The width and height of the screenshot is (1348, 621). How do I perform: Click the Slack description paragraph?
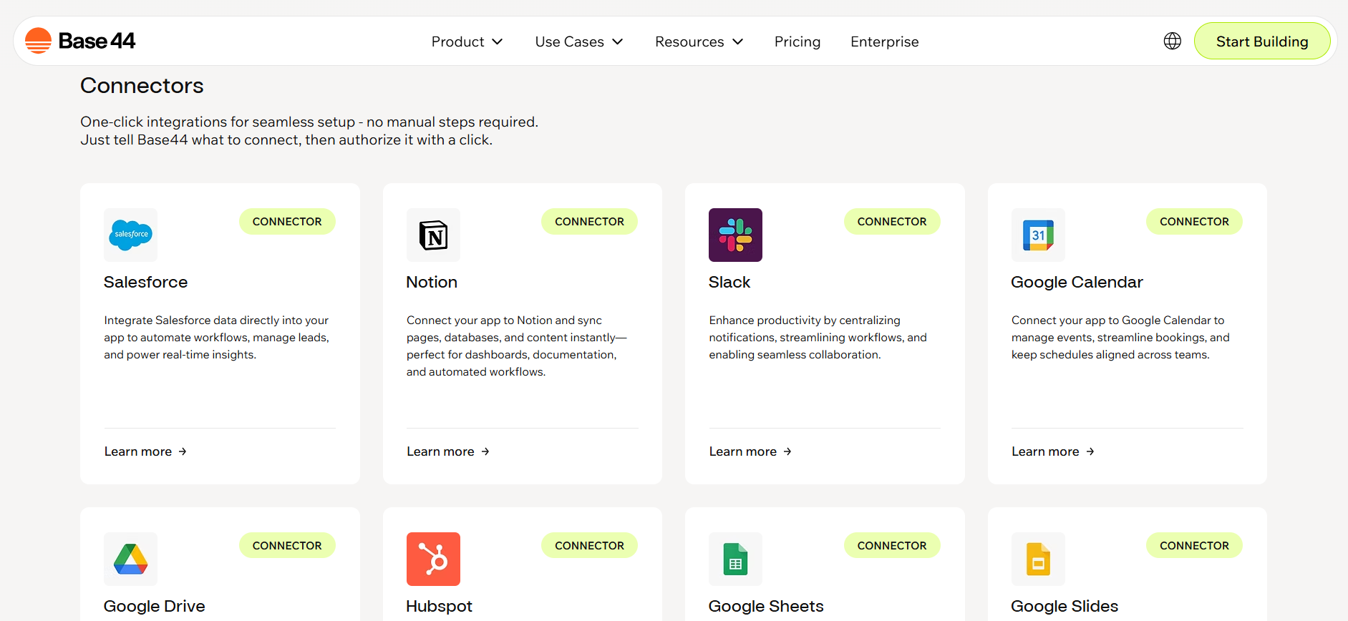point(818,338)
